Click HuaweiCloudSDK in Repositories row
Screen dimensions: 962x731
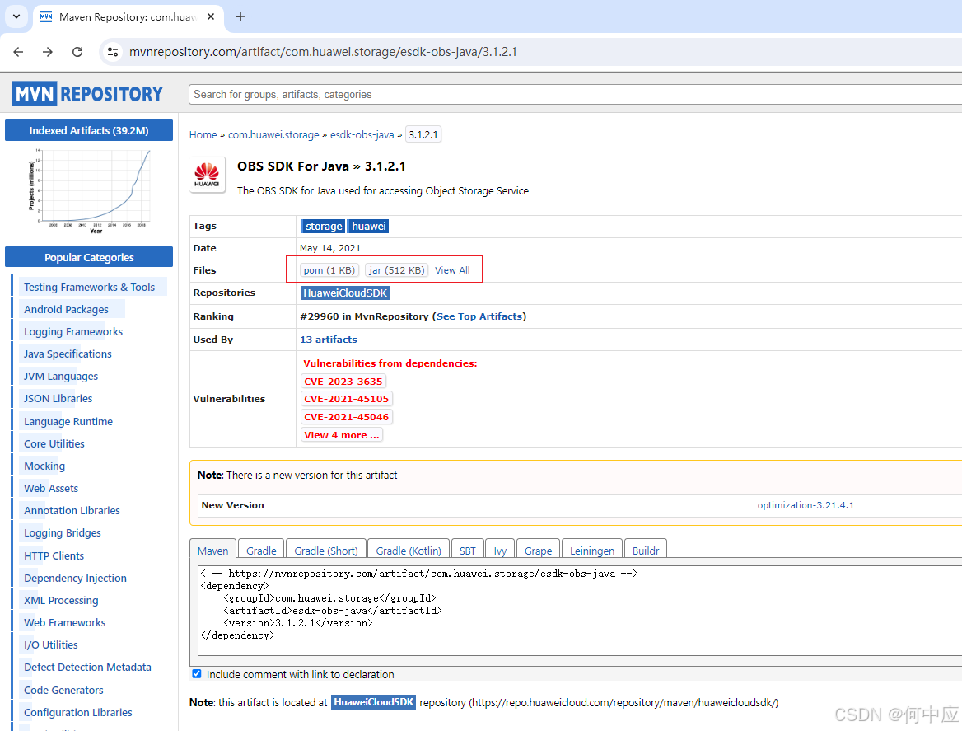(x=345, y=293)
